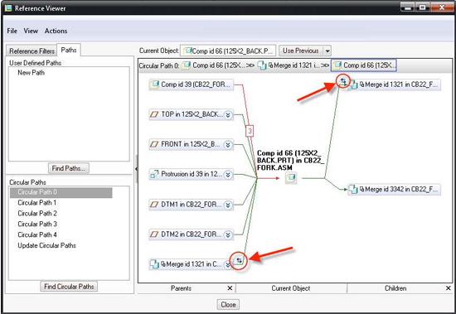Click last Comp id 66 icon in path bar
456x314 pixels.
click(x=337, y=65)
